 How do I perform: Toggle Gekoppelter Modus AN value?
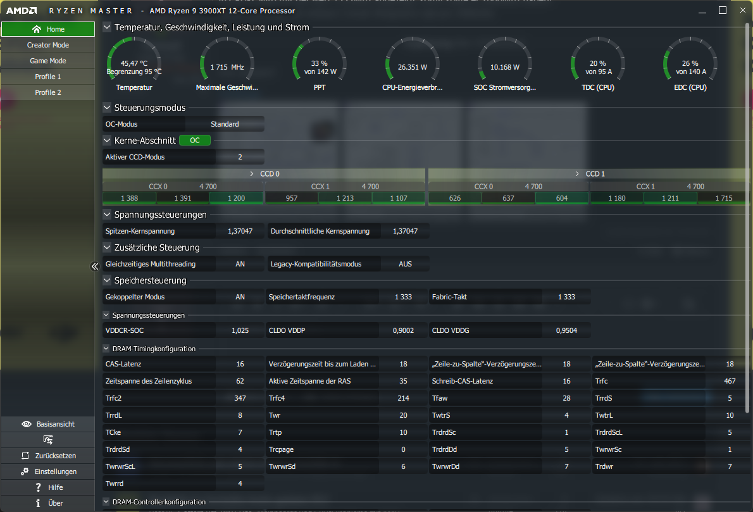point(240,297)
